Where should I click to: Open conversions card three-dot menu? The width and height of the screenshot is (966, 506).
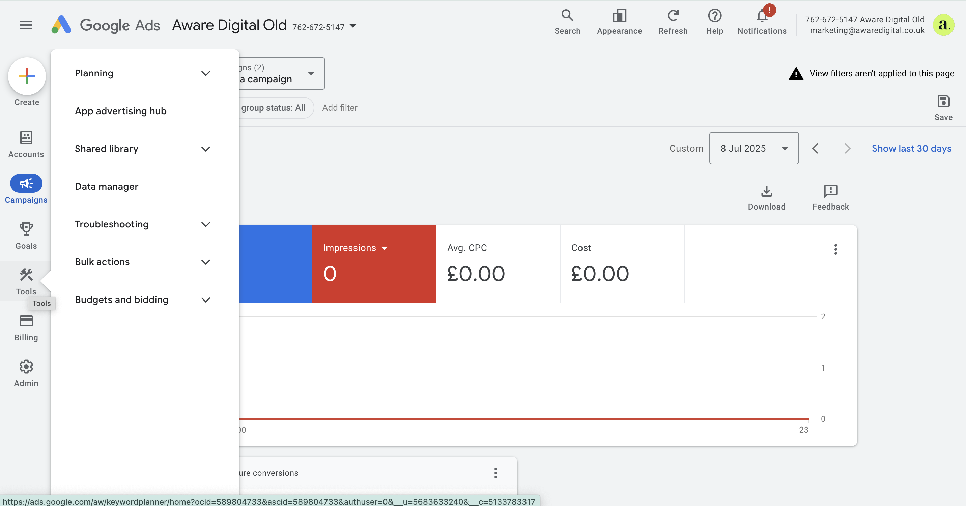tap(495, 473)
